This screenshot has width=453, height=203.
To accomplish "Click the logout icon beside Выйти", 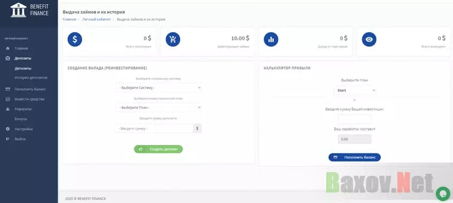I will pyautogui.click(x=8, y=139).
